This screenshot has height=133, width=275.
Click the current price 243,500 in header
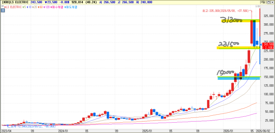(36, 2)
